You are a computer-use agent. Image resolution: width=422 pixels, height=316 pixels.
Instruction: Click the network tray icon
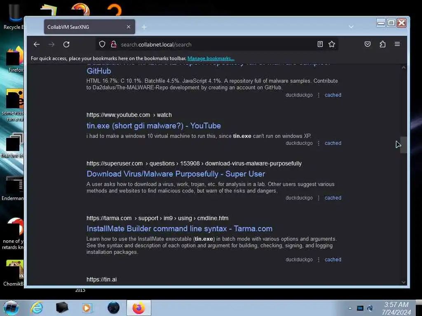360,308
